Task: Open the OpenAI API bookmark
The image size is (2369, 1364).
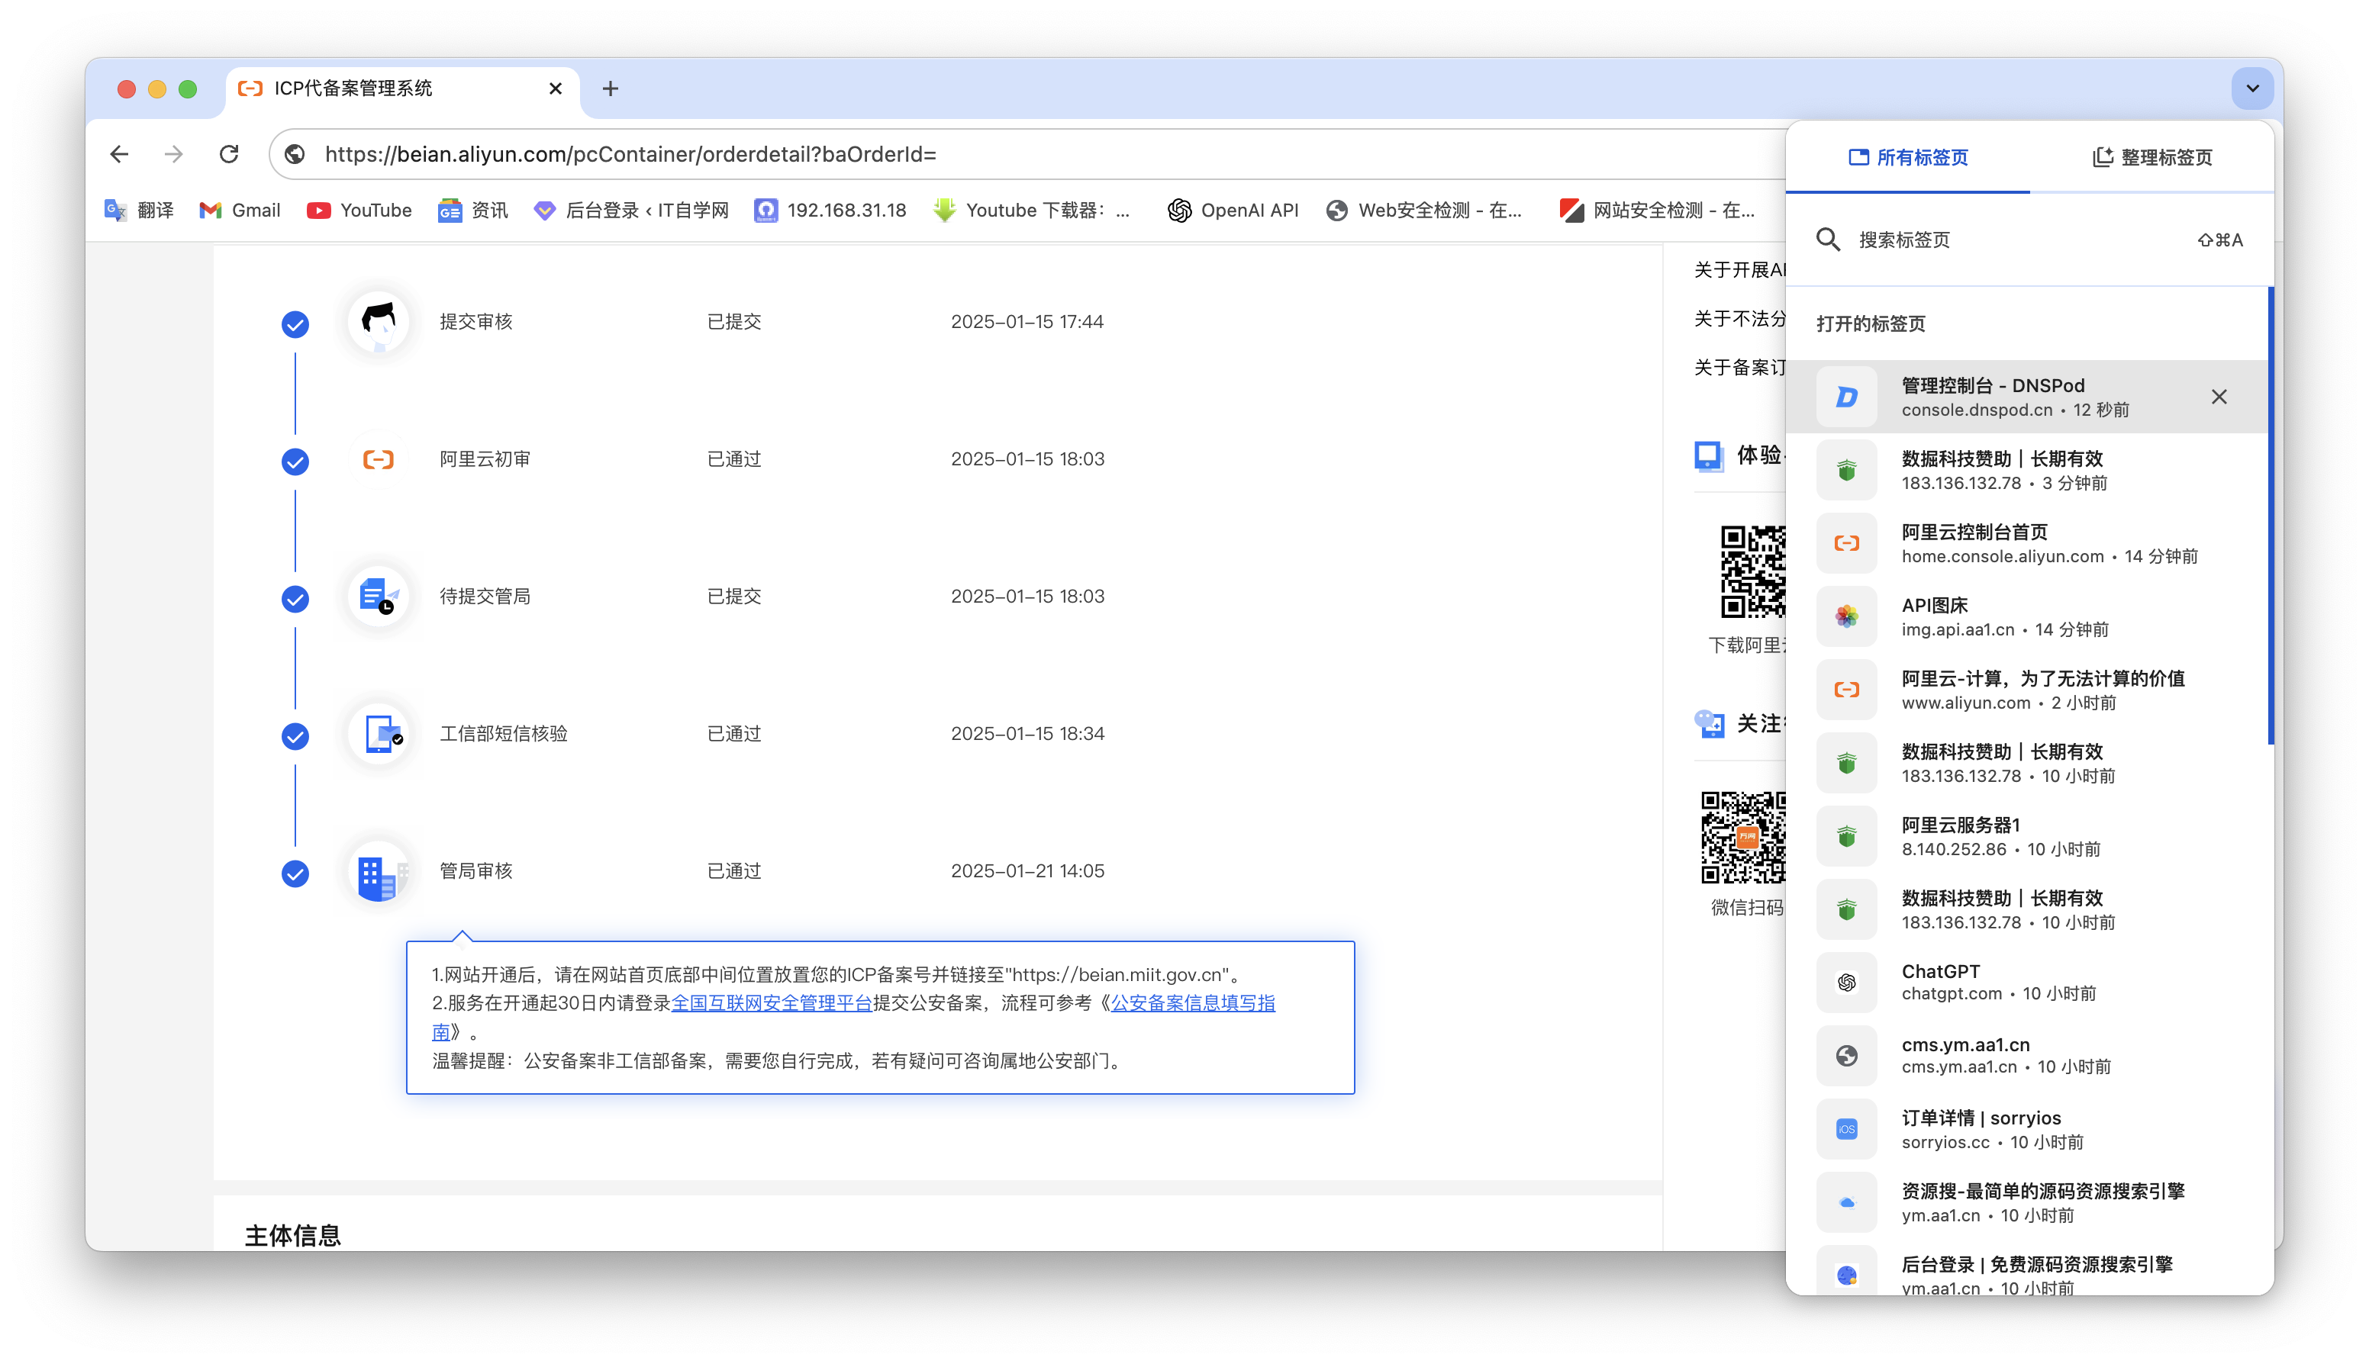Action: [1233, 210]
